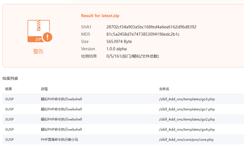Viewport: 244px width, 161px height.
Task: Open the core/pro/core.php file path
Action: 186,140
